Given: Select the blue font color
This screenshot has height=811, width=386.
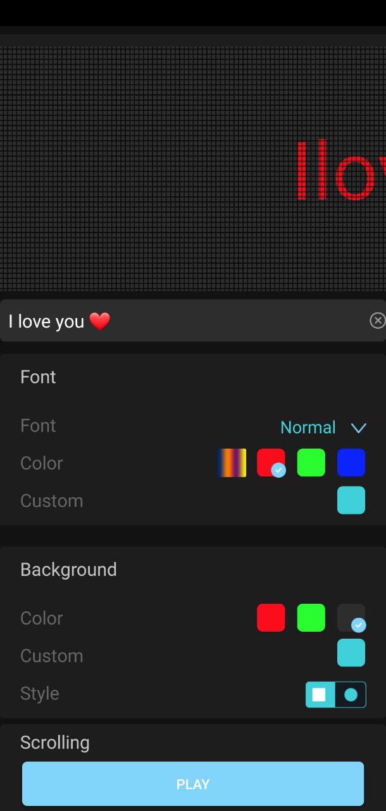Looking at the screenshot, I should coord(351,463).
